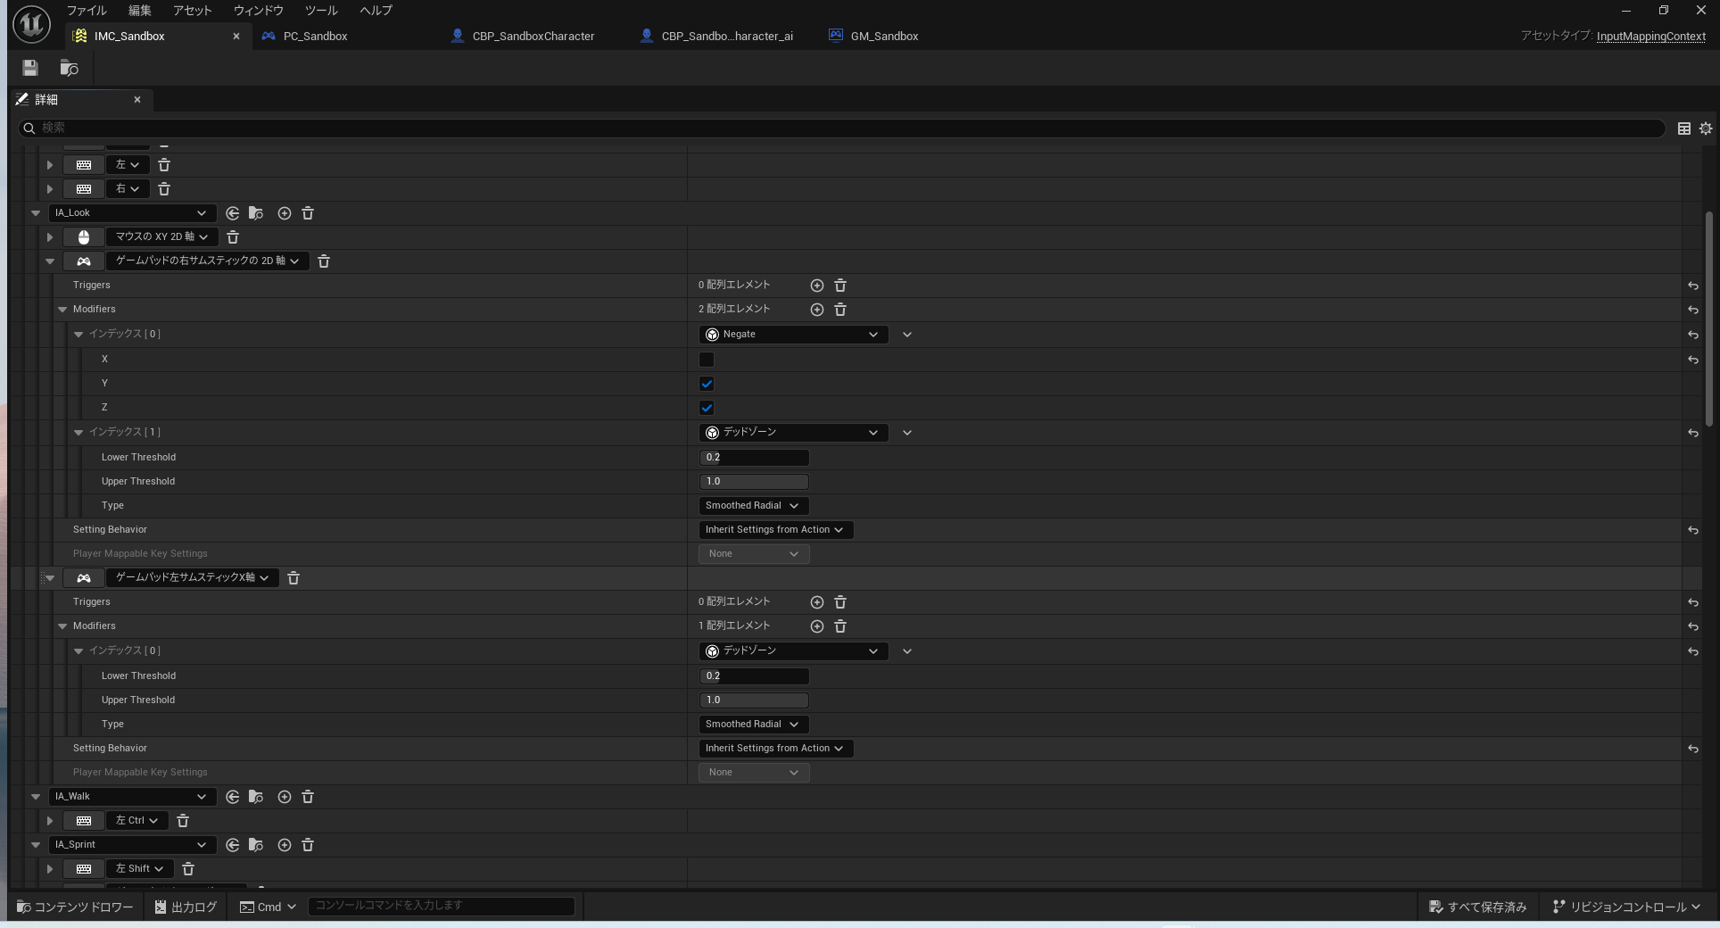Add element to Modifiers array of right thumbstick
The image size is (1720, 928).
click(816, 310)
